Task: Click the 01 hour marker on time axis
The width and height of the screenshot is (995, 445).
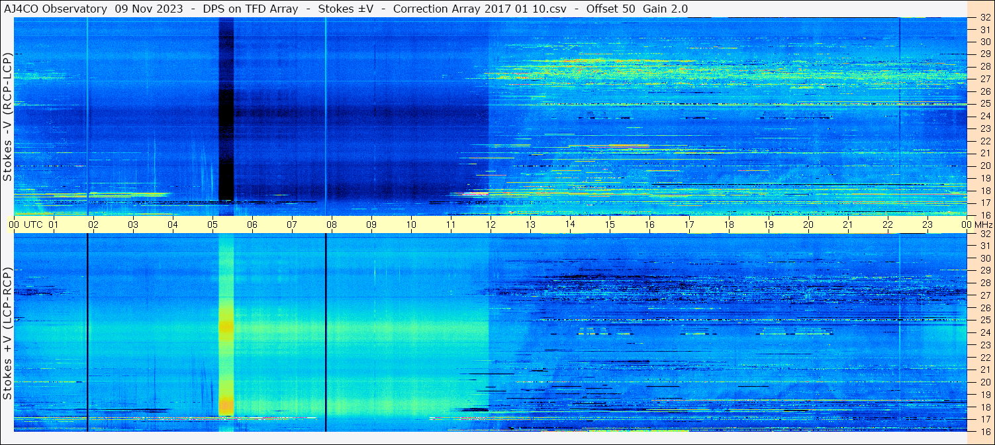Action: (x=54, y=224)
